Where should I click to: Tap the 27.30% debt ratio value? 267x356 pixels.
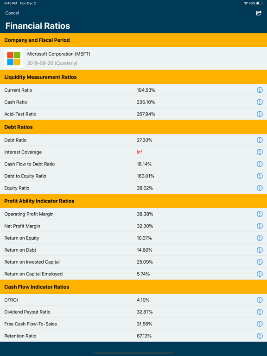pyautogui.click(x=145, y=140)
